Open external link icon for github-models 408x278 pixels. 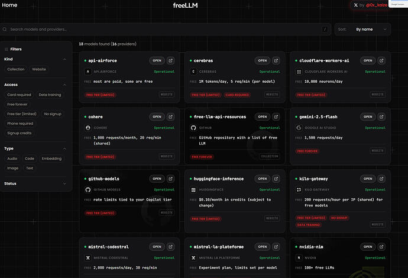click(170, 179)
